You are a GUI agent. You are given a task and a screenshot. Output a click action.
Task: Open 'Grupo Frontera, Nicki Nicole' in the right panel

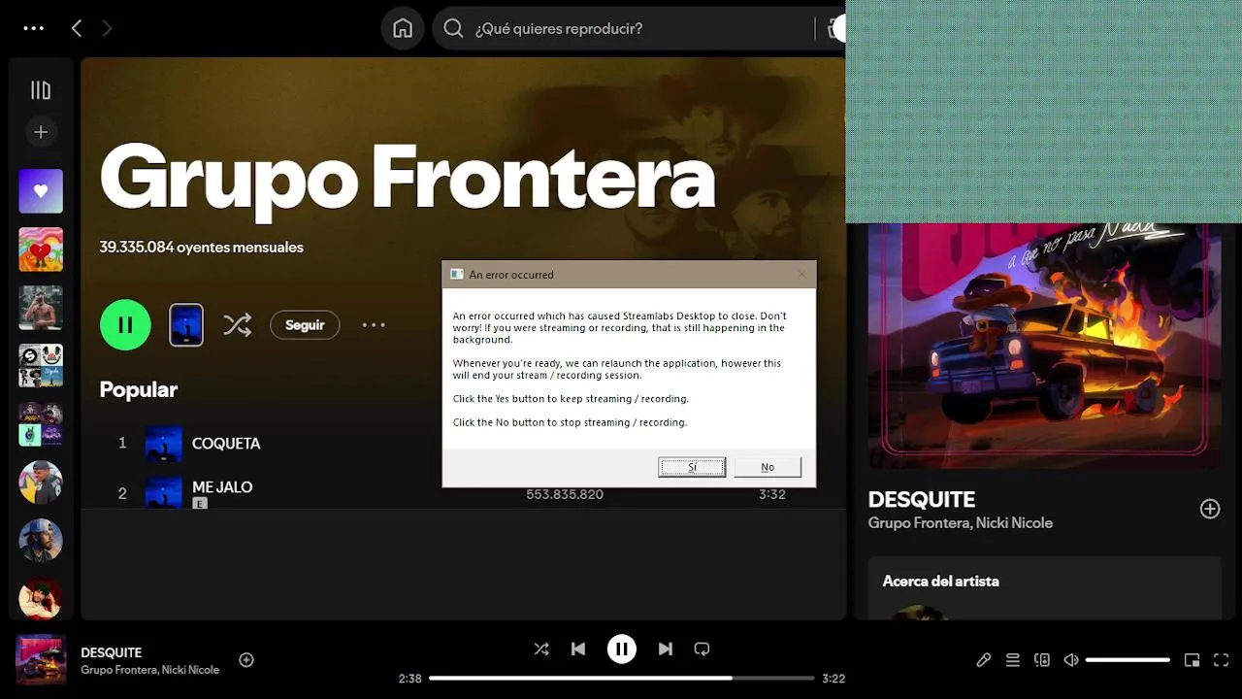point(960,523)
